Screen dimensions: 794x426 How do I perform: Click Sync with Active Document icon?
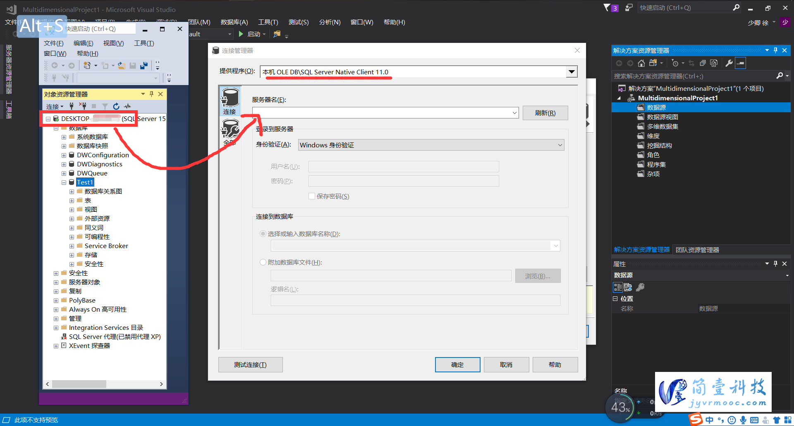[x=691, y=63]
